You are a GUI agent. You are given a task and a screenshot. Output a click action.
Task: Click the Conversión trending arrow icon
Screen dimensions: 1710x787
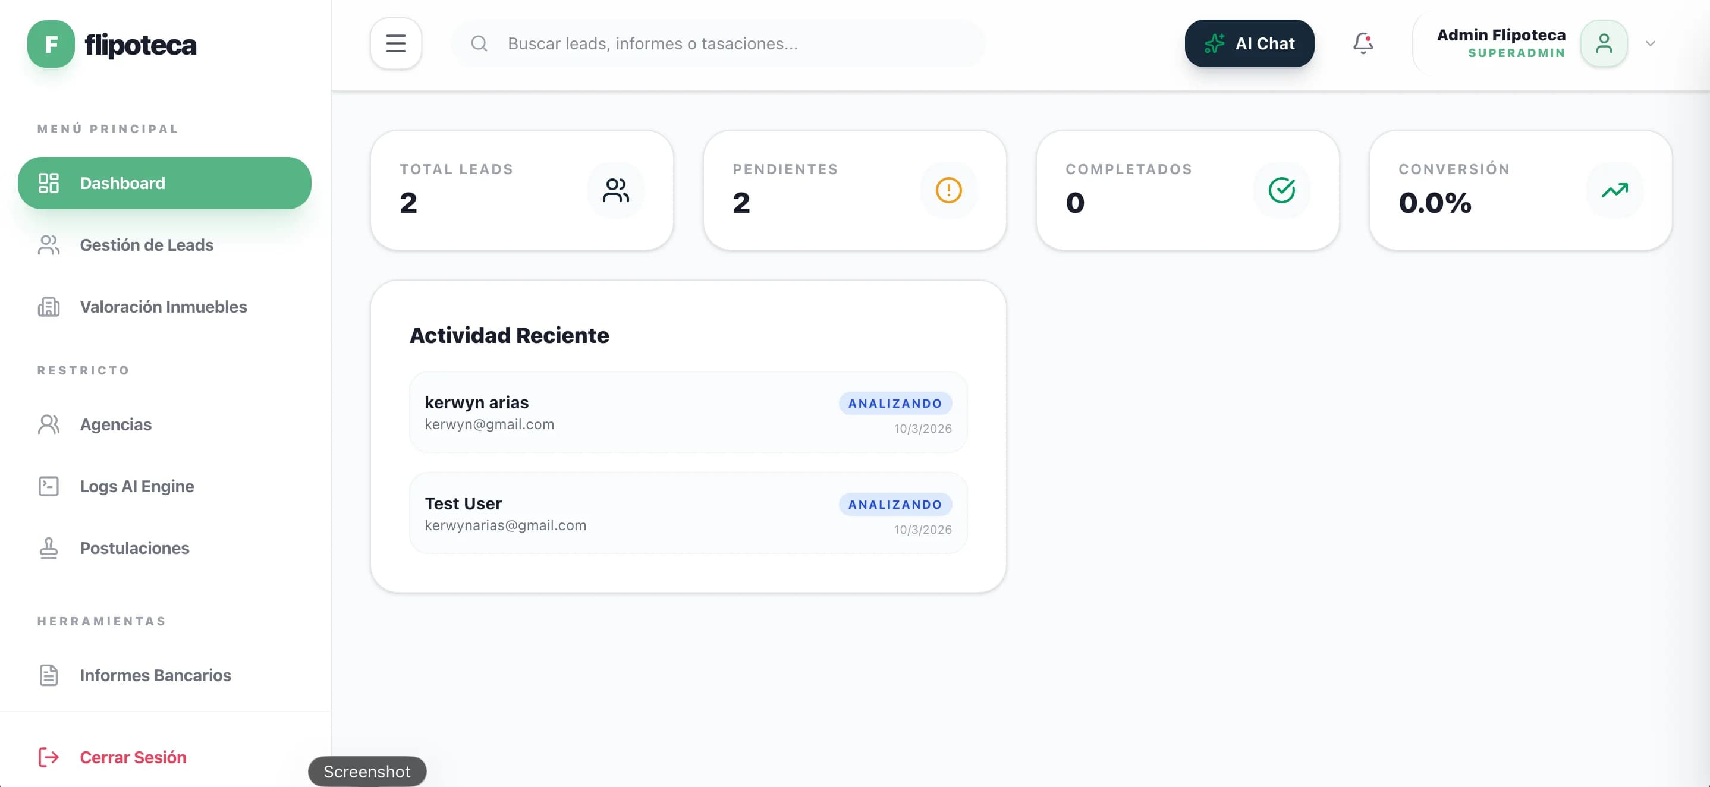coord(1614,190)
